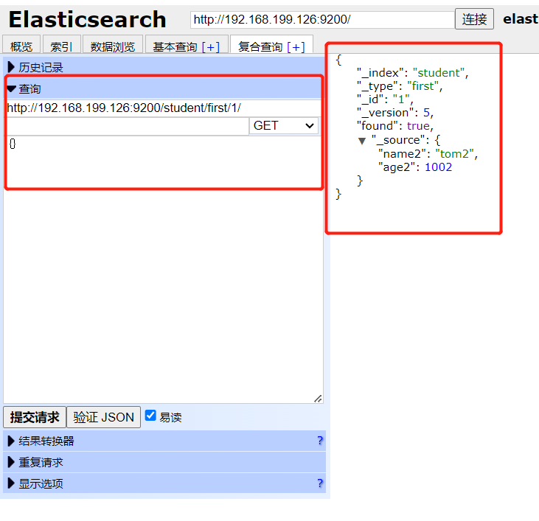539x521 pixels.
Task: Open the 概览 overview tab
Action: [21, 46]
